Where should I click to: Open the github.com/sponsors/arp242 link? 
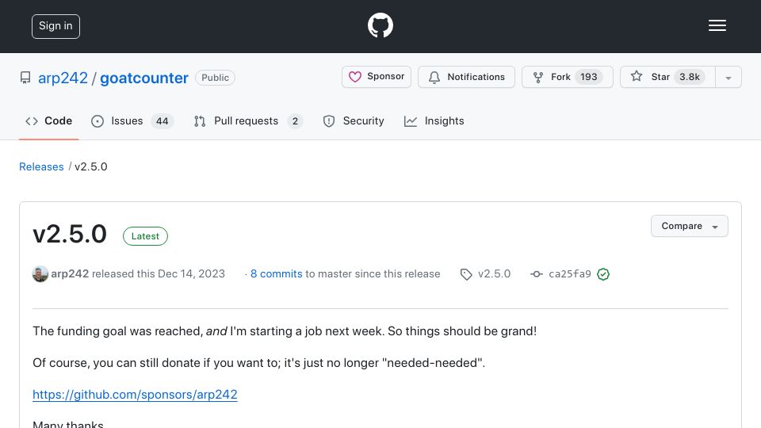tap(135, 395)
